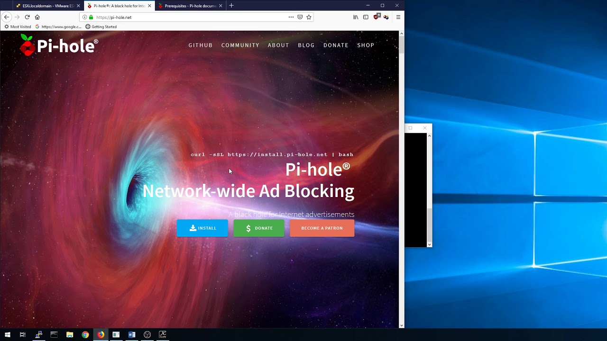Click the BECOME A PATRON button
Viewport: 607px width, 341px height.
click(322, 228)
